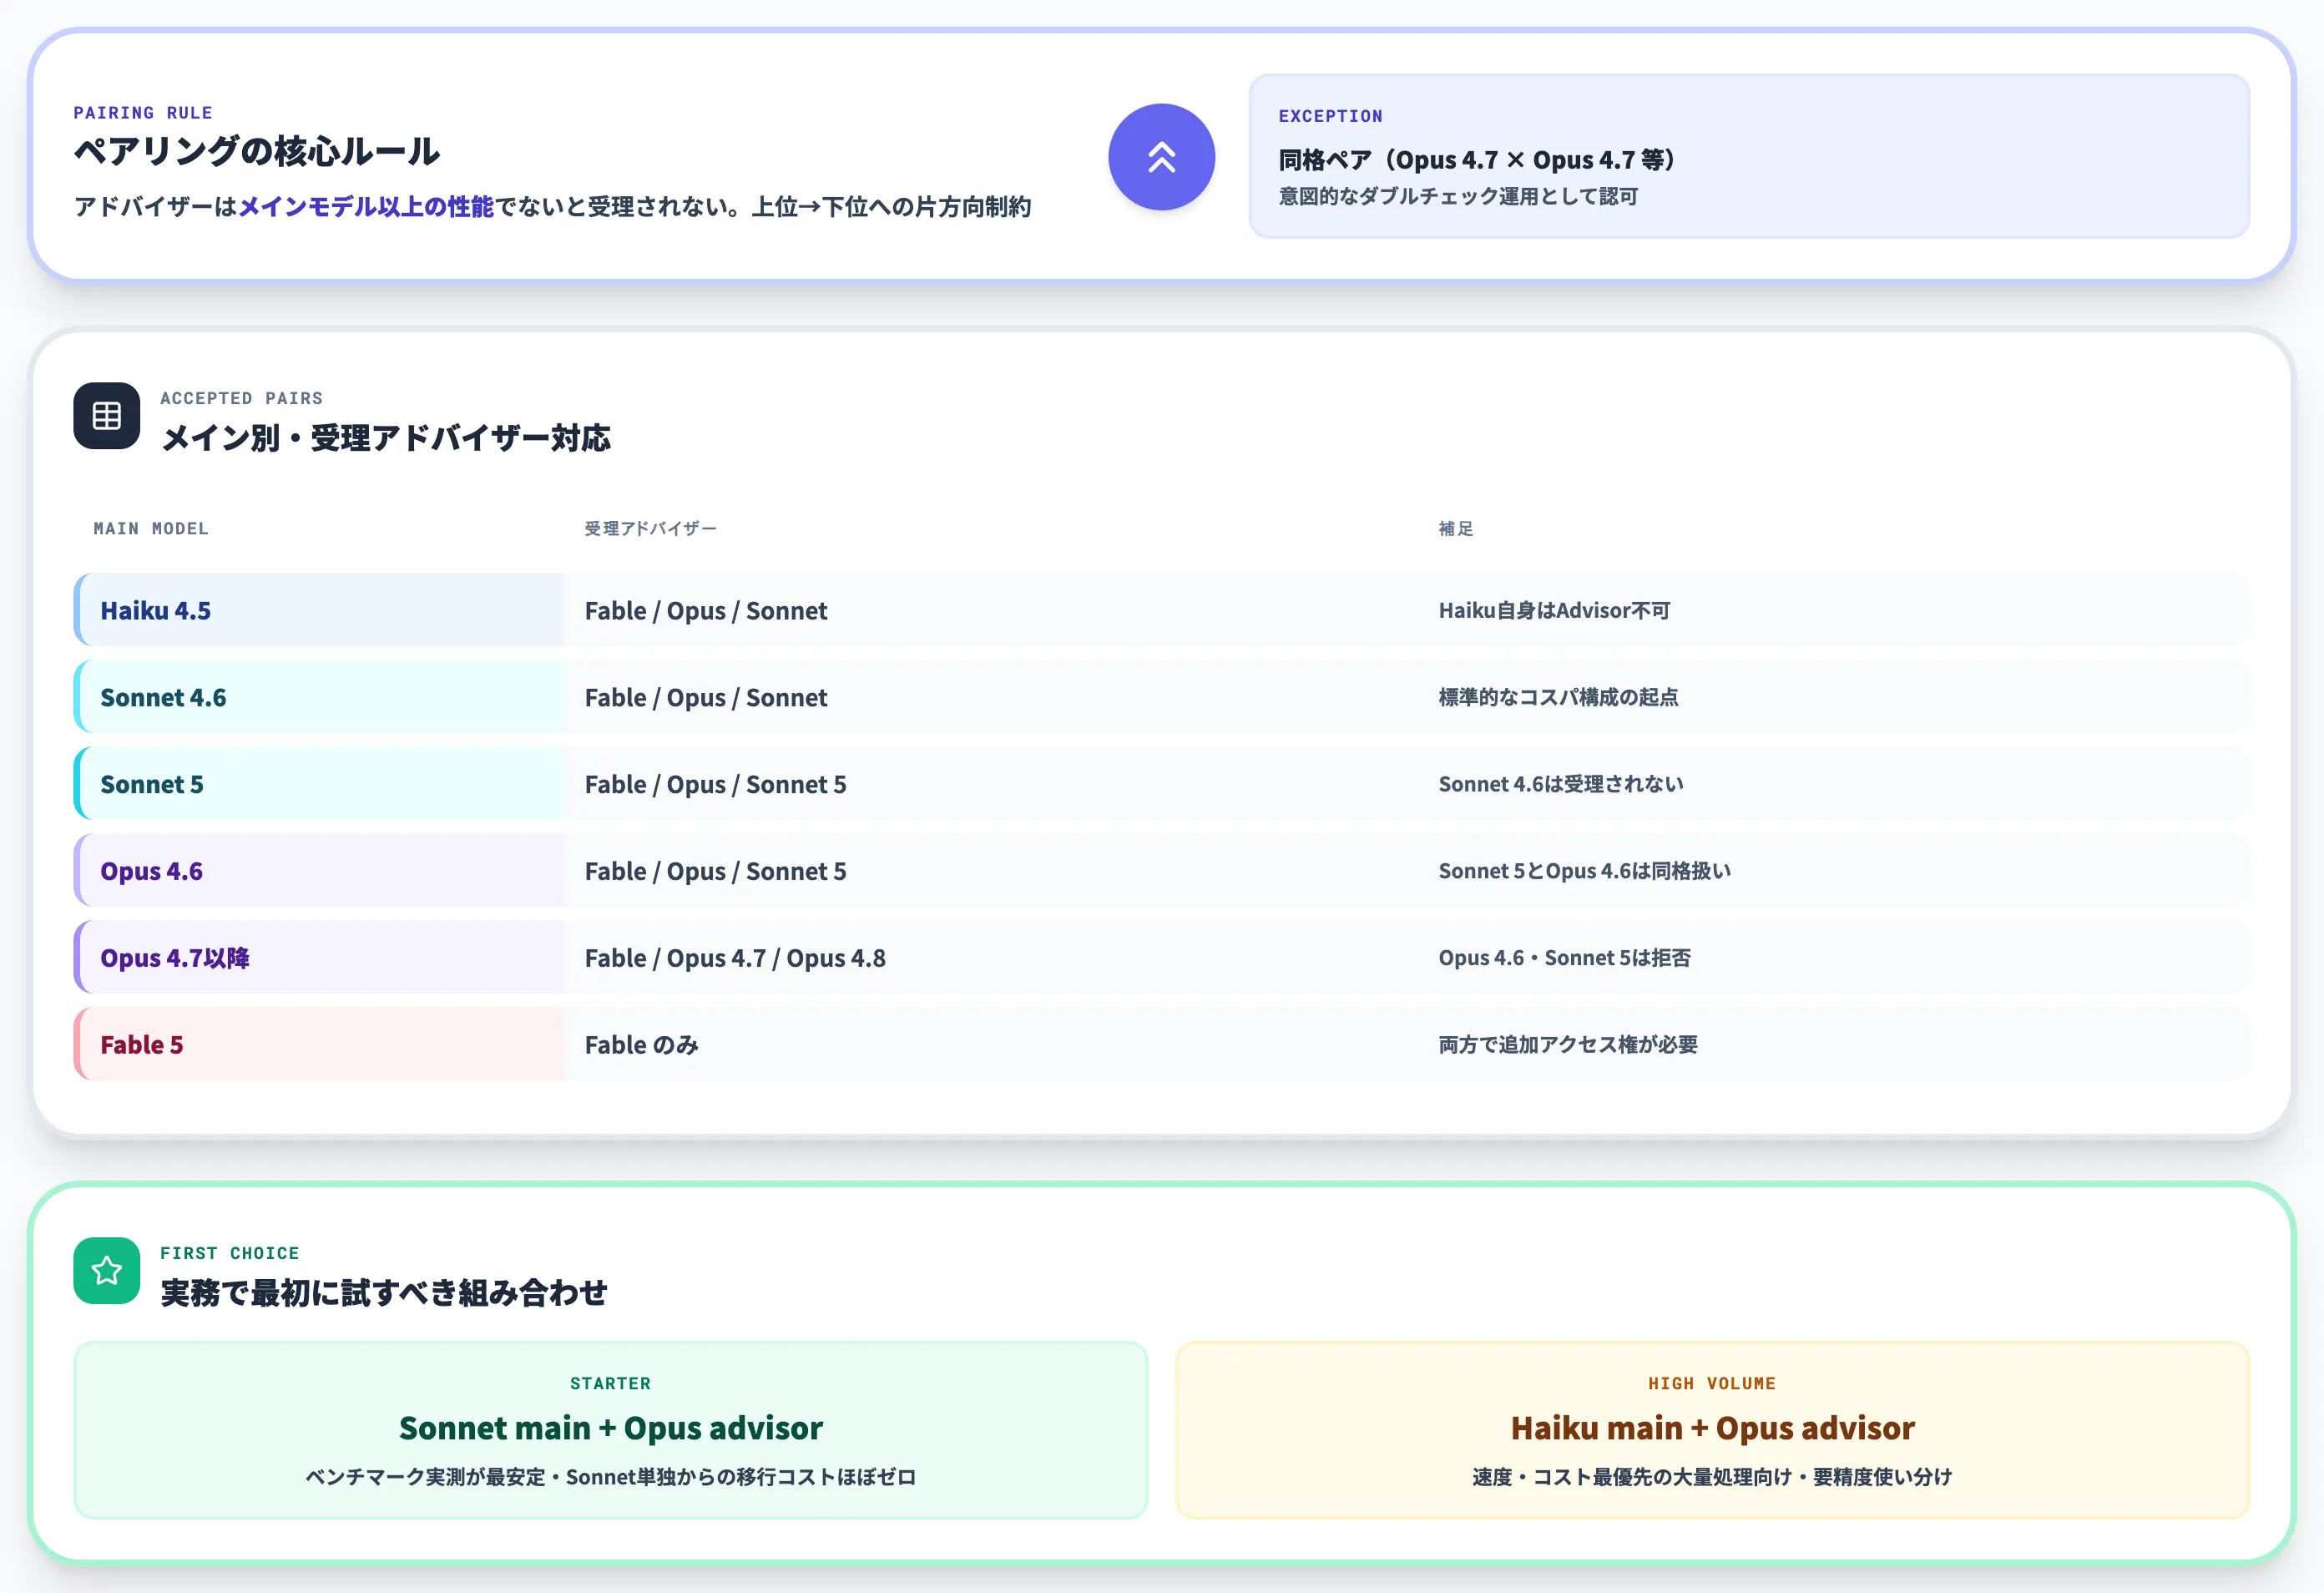Click the note '標準的なコスパ構成の起点'
The height and width of the screenshot is (1593, 2324).
tap(1558, 697)
